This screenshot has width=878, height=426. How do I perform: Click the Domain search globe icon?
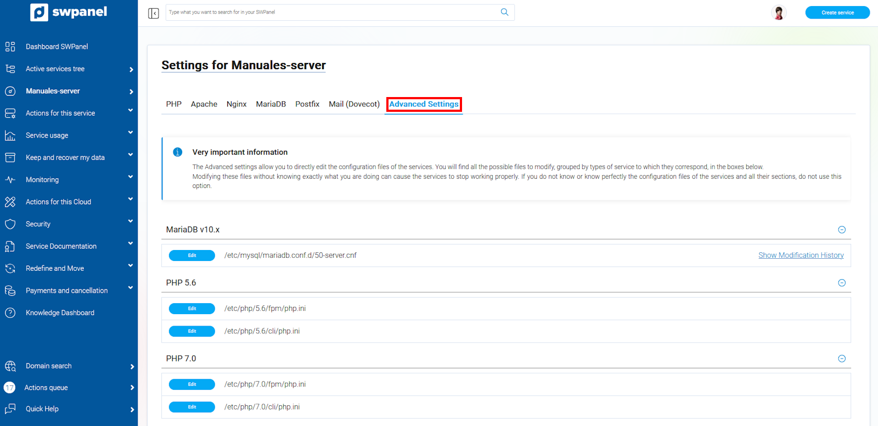click(x=10, y=366)
